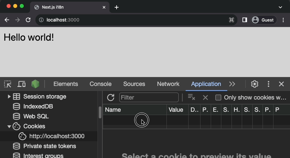
Task: Reload the page in the browser
Action: click(28, 20)
